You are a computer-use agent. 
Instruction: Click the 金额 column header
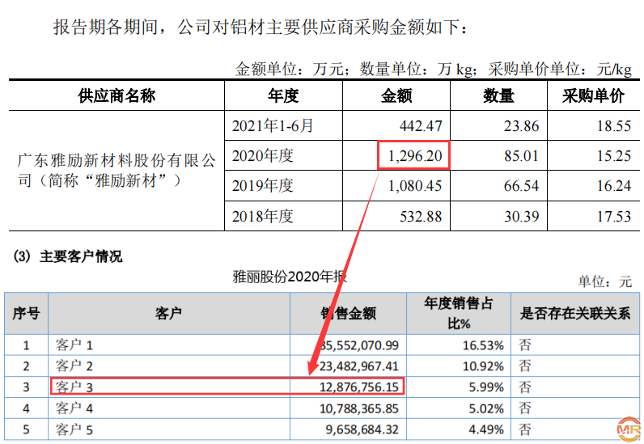click(x=396, y=95)
